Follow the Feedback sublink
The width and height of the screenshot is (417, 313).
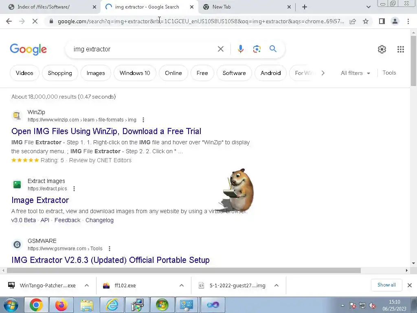point(67,220)
